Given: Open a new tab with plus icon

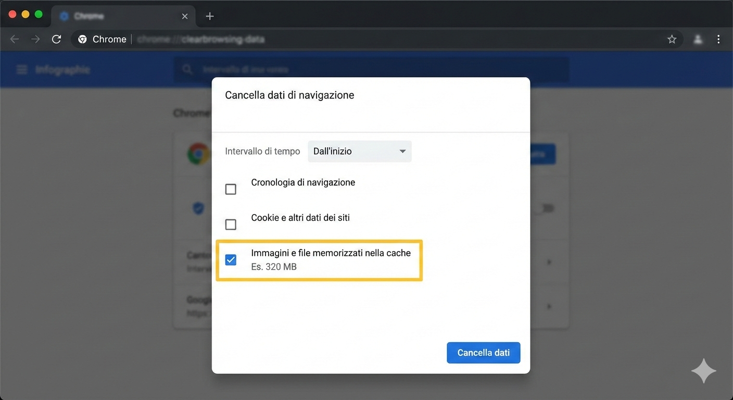Looking at the screenshot, I should [210, 16].
